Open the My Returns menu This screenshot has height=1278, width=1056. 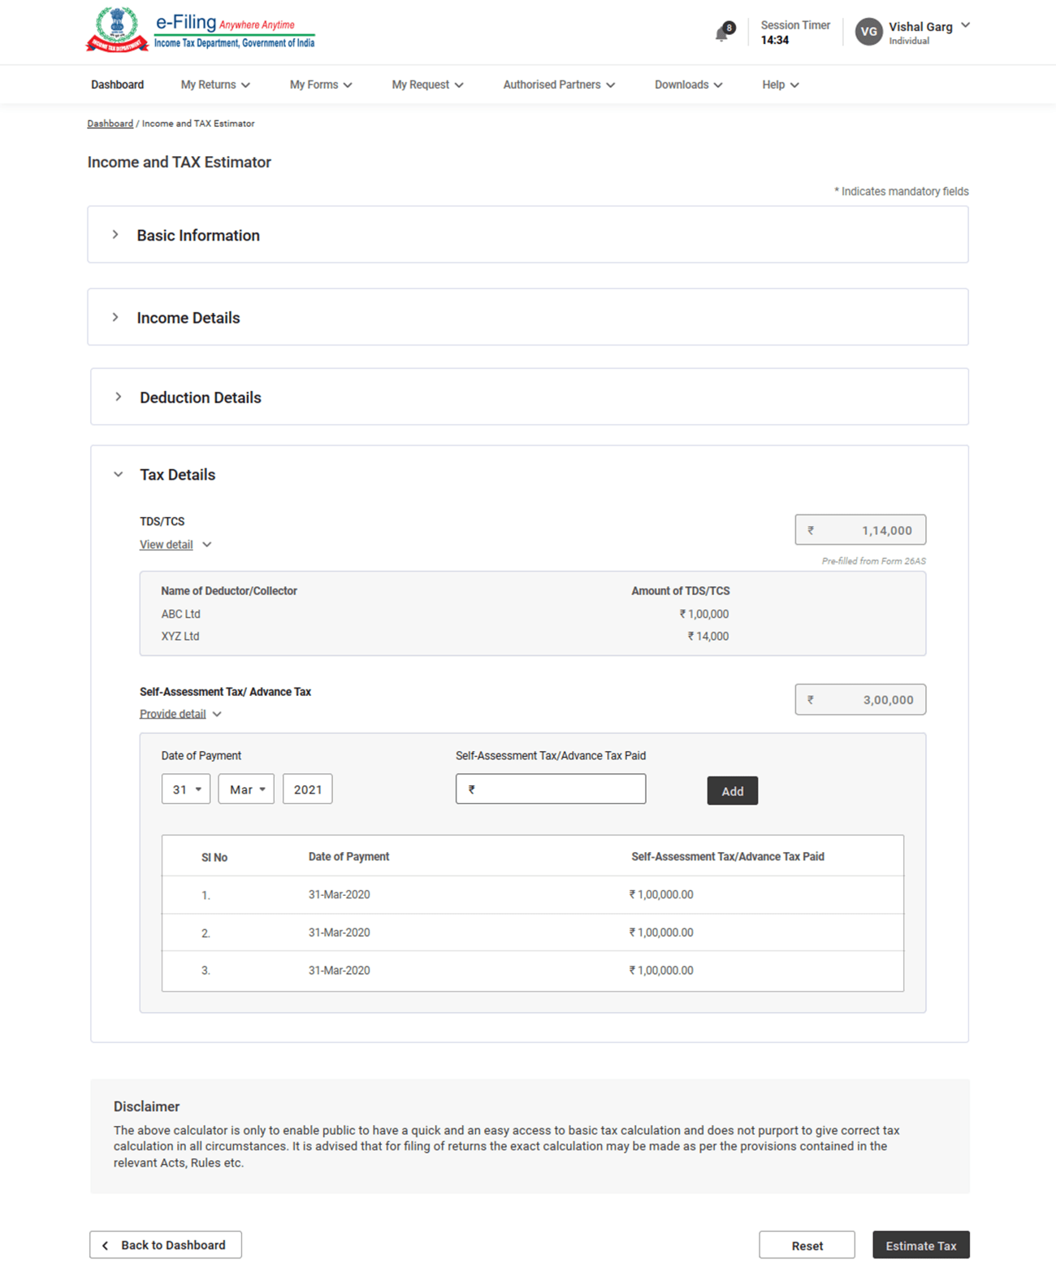point(215,85)
